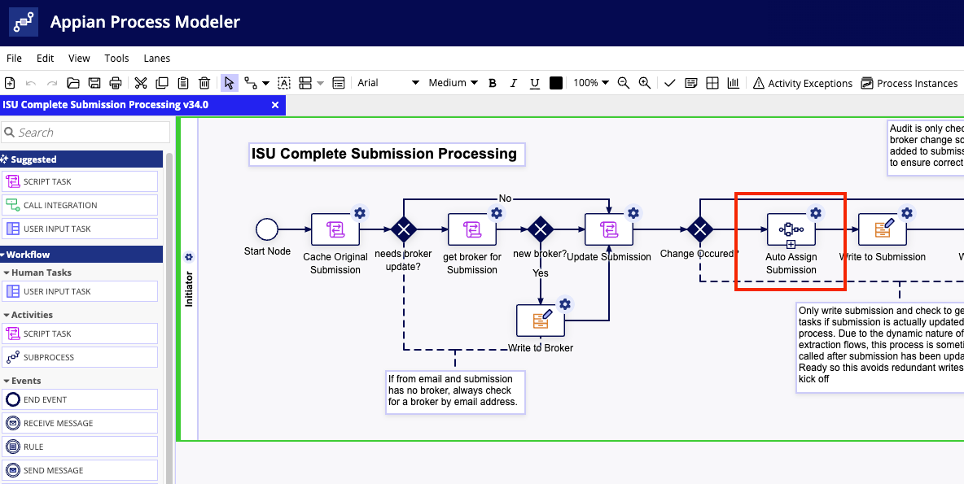This screenshot has width=964, height=484.
Task: Click the Add lanes icon in toolbar
Action: click(305, 83)
